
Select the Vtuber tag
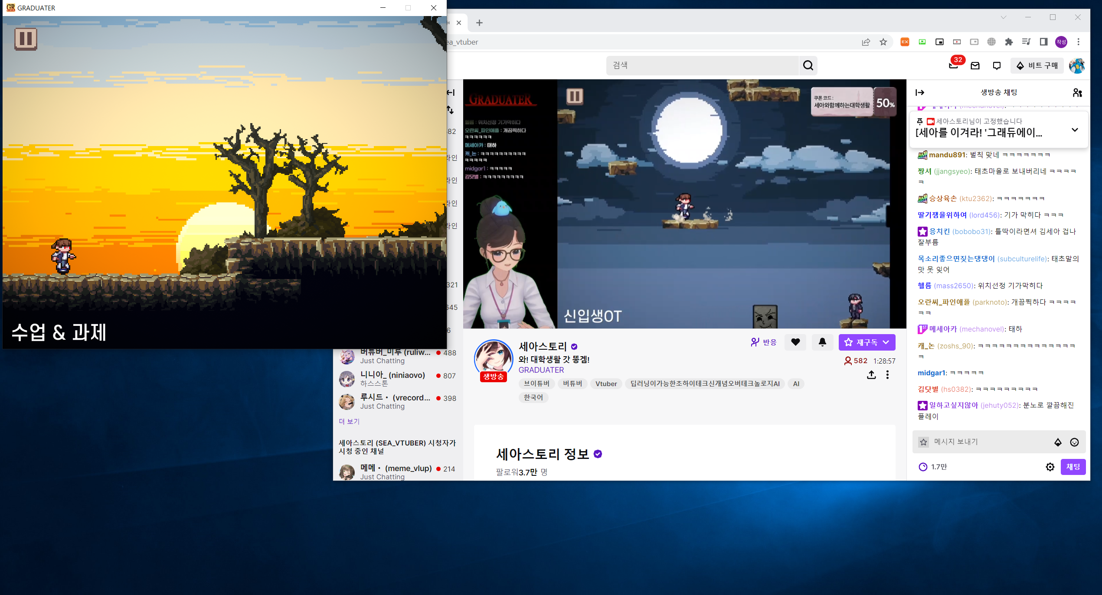606,384
